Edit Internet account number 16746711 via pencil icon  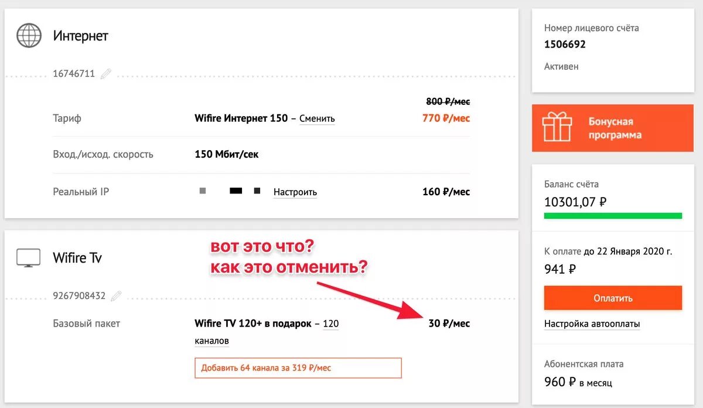(105, 74)
